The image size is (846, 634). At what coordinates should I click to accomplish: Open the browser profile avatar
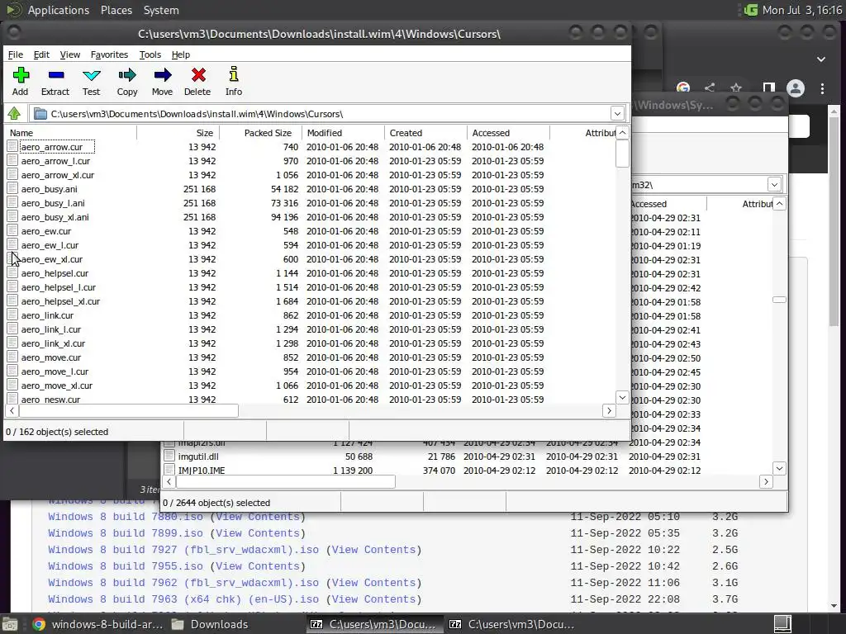point(796,88)
